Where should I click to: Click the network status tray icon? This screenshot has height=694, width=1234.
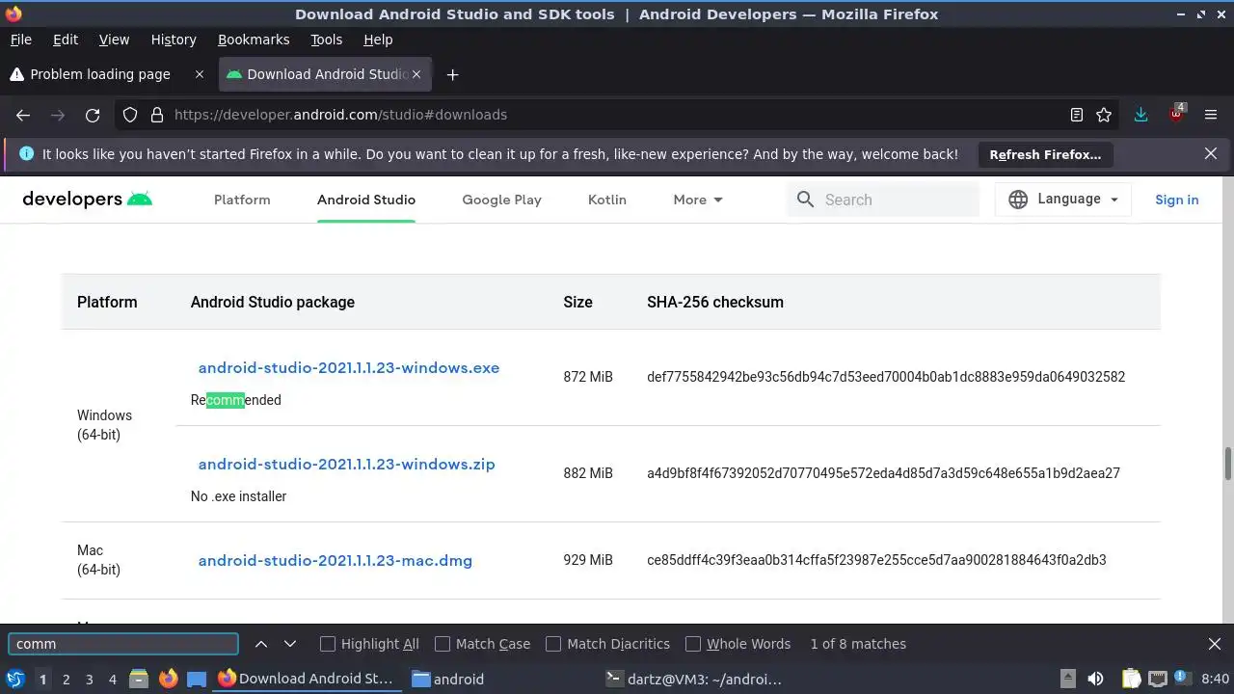coord(1158,679)
